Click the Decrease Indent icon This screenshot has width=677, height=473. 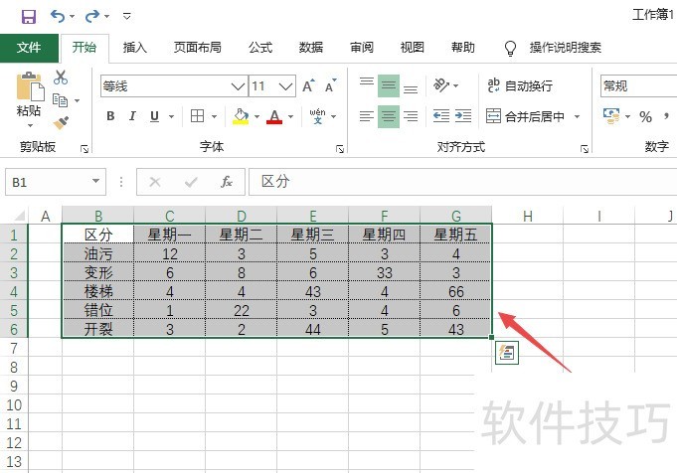pyautogui.click(x=441, y=115)
